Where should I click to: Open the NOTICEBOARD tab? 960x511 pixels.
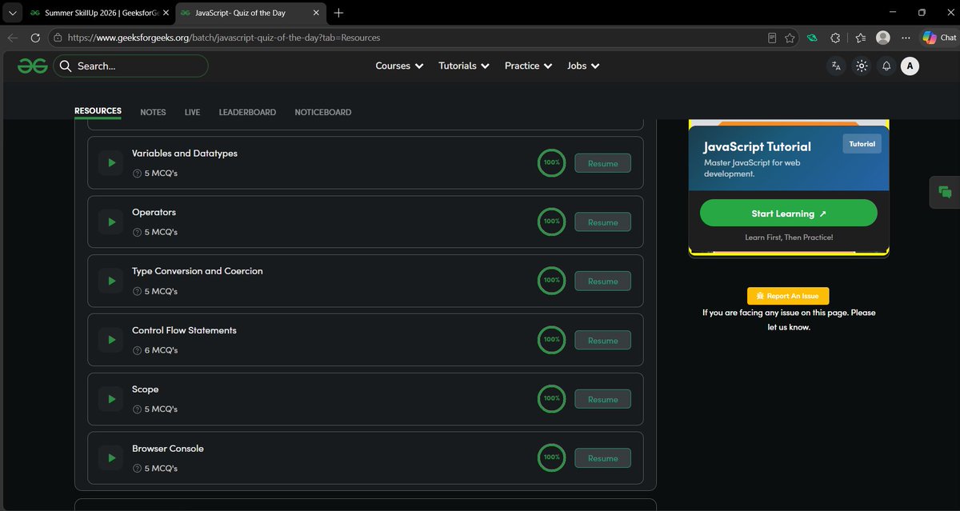click(x=322, y=113)
